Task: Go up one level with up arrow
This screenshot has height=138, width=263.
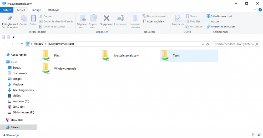Action: click(x=22, y=44)
